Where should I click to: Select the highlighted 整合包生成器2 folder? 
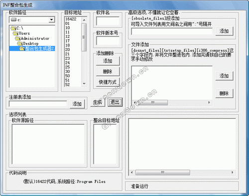pos(32,48)
